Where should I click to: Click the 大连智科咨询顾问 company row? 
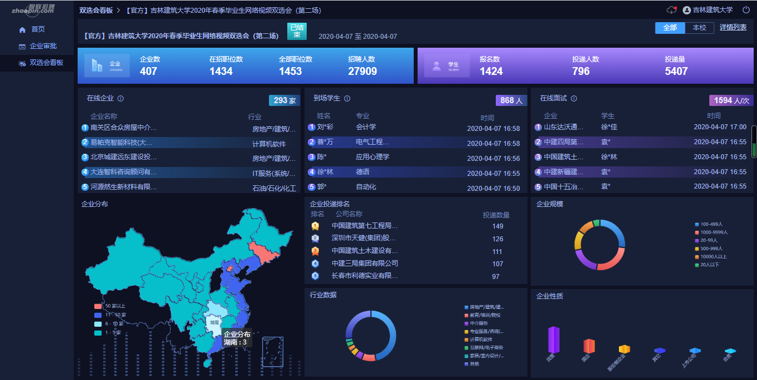point(189,173)
